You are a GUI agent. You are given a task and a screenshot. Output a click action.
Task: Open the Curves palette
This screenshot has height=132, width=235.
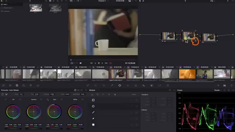[88, 85]
